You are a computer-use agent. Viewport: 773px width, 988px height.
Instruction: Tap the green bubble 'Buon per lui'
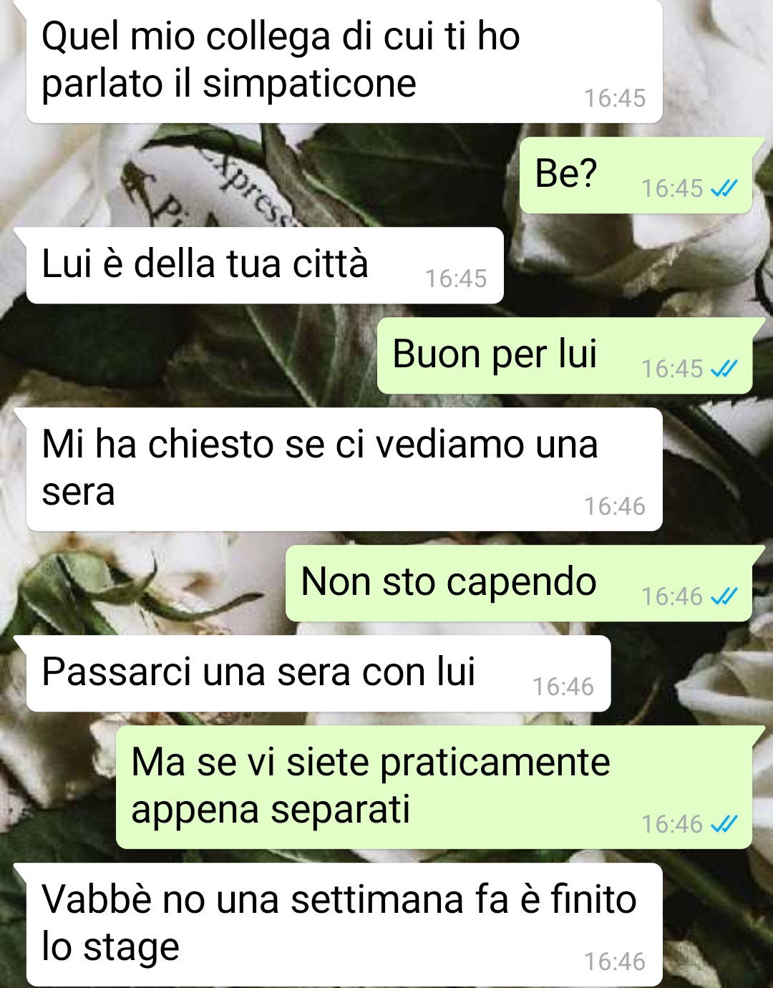click(x=565, y=355)
